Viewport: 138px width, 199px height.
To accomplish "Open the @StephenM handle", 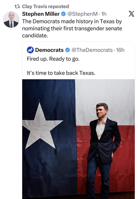I will point(82,14).
